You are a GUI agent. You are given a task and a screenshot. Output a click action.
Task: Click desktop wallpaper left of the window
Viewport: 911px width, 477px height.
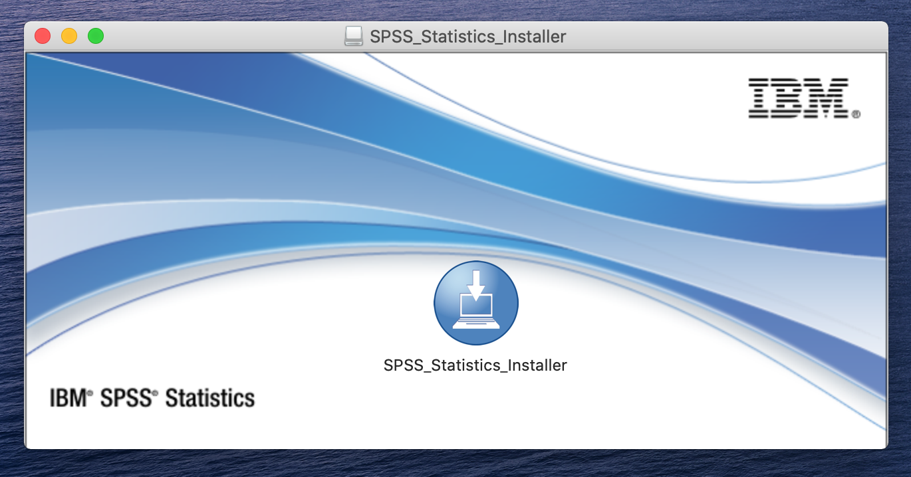coord(11,239)
